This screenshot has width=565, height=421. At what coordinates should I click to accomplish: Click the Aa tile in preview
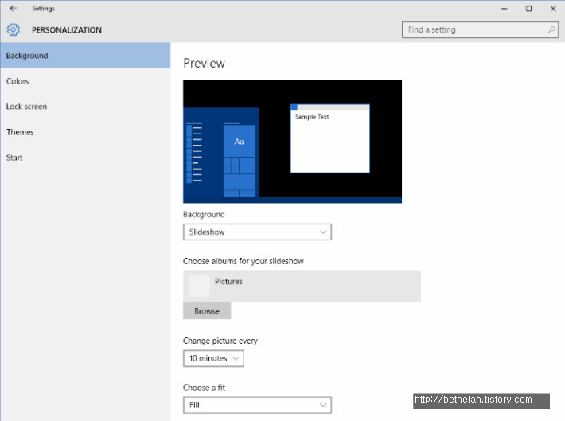tap(240, 142)
